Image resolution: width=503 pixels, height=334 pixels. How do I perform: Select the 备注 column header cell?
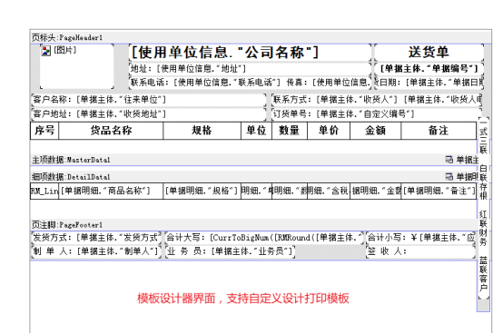[x=439, y=131]
